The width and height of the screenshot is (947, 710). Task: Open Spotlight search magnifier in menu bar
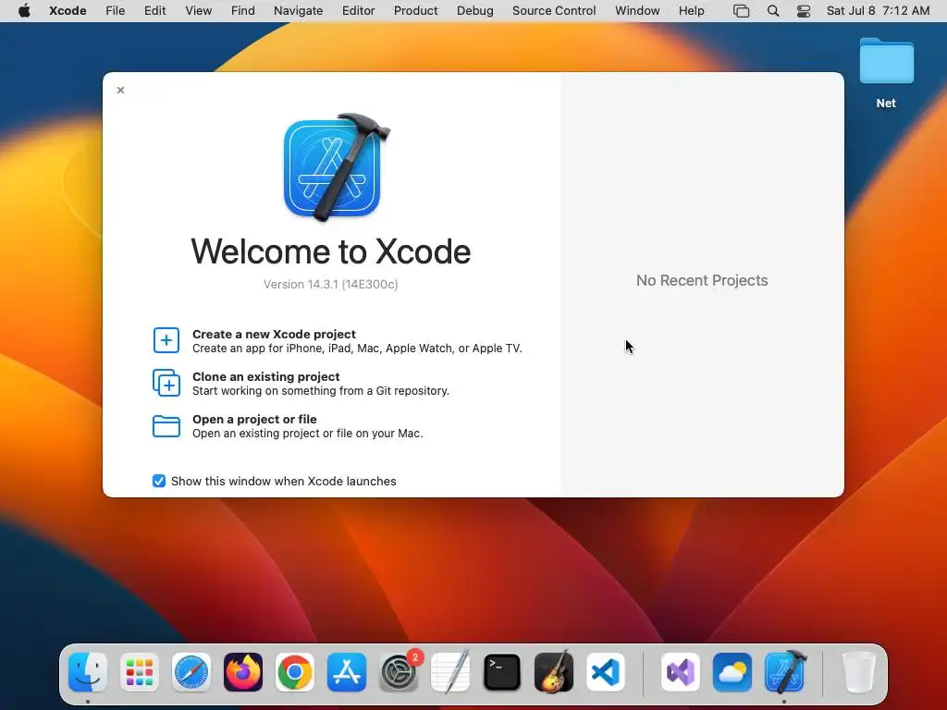(x=773, y=11)
